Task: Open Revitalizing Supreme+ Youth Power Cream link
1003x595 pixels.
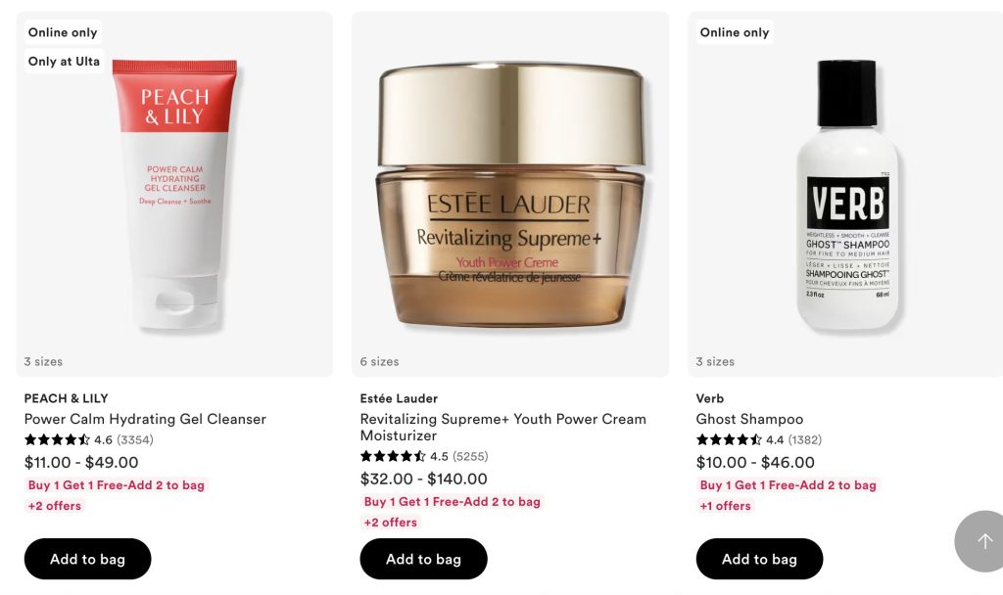Action: point(502,427)
